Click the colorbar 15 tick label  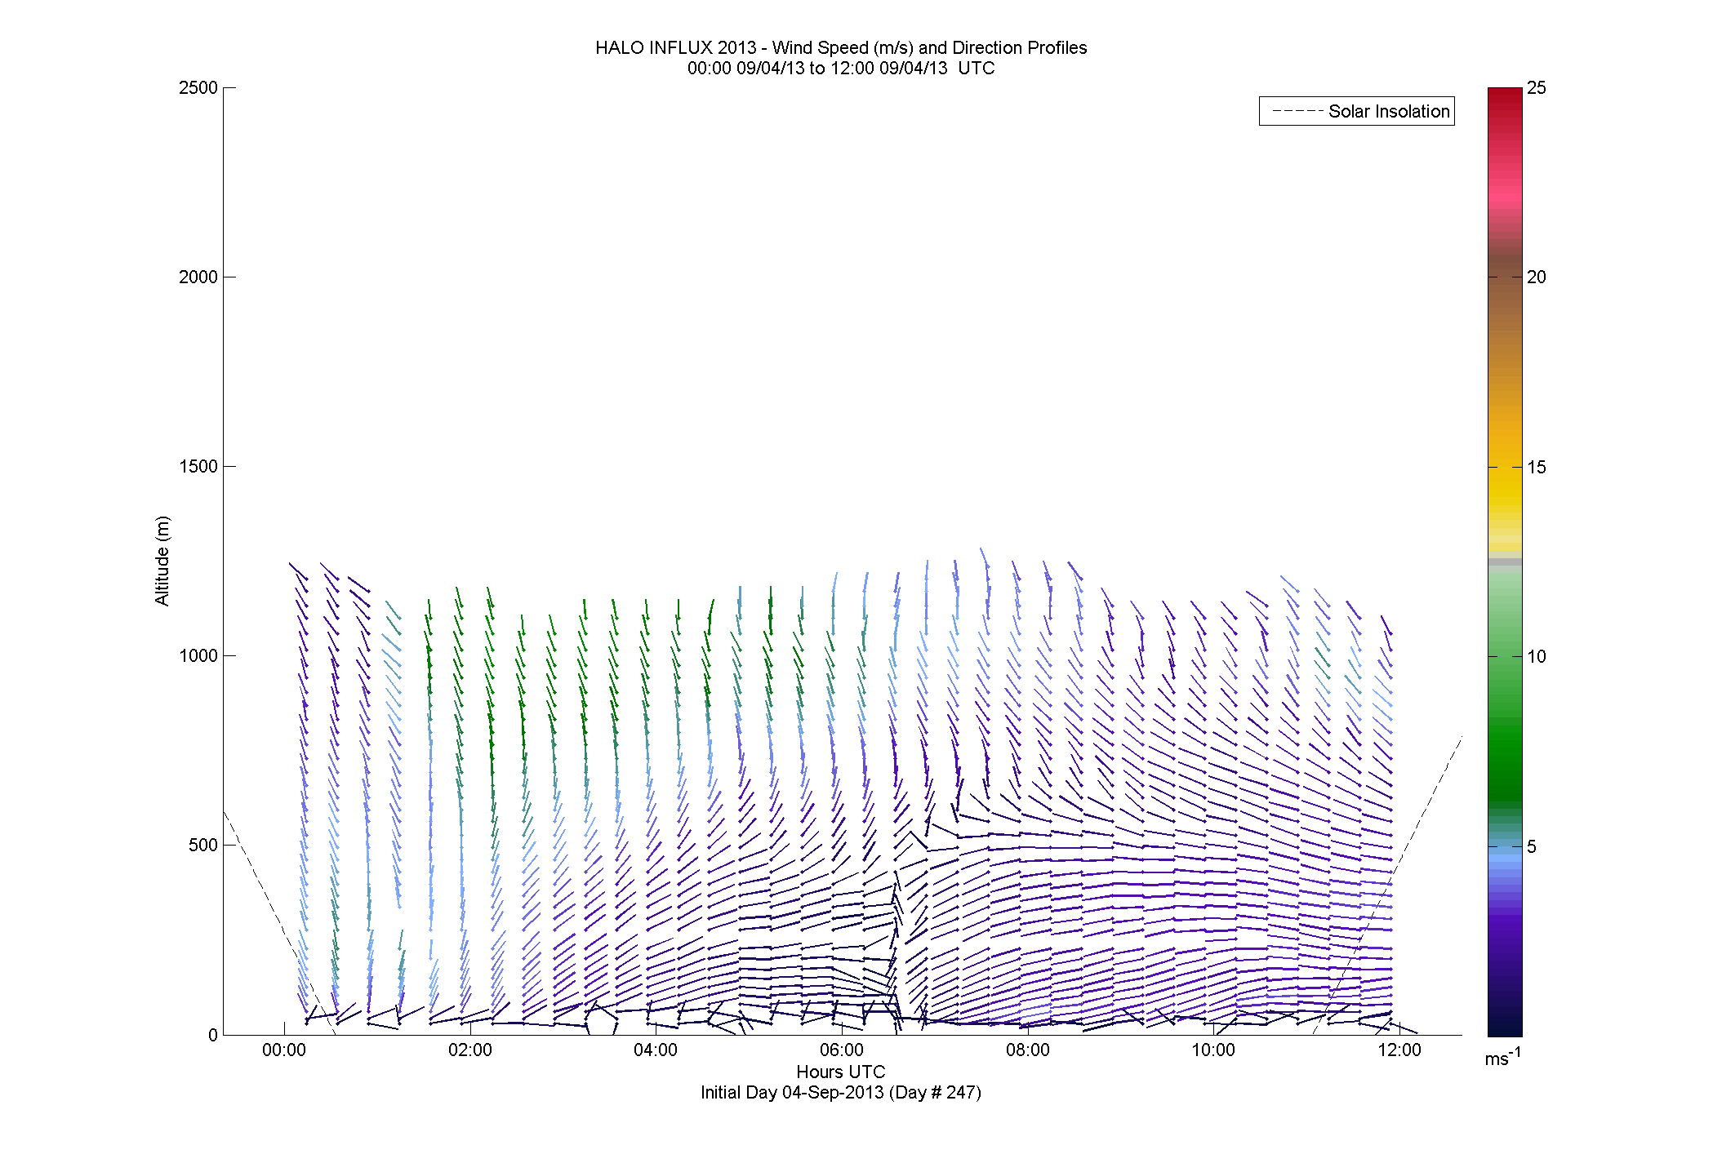coord(1537,467)
